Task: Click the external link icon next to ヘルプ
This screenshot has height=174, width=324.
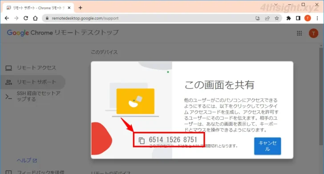Action: pyautogui.click(x=35, y=161)
